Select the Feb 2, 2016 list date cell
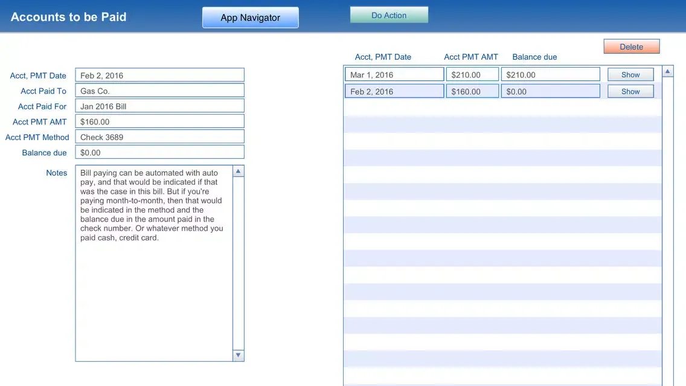 tap(394, 92)
